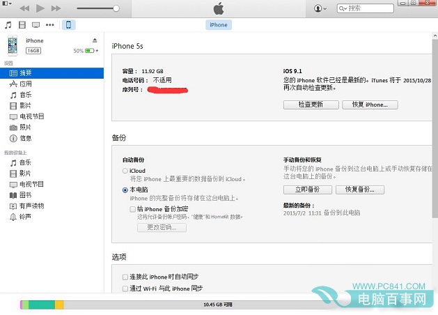Select the iPhone device button
The height and width of the screenshot is (315, 438).
[x=68, y=25]
